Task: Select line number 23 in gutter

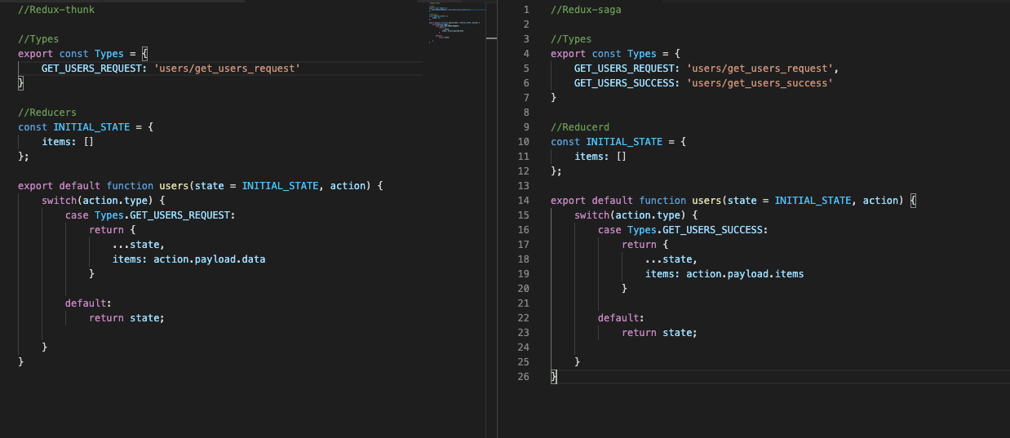Action: point(524,333)
